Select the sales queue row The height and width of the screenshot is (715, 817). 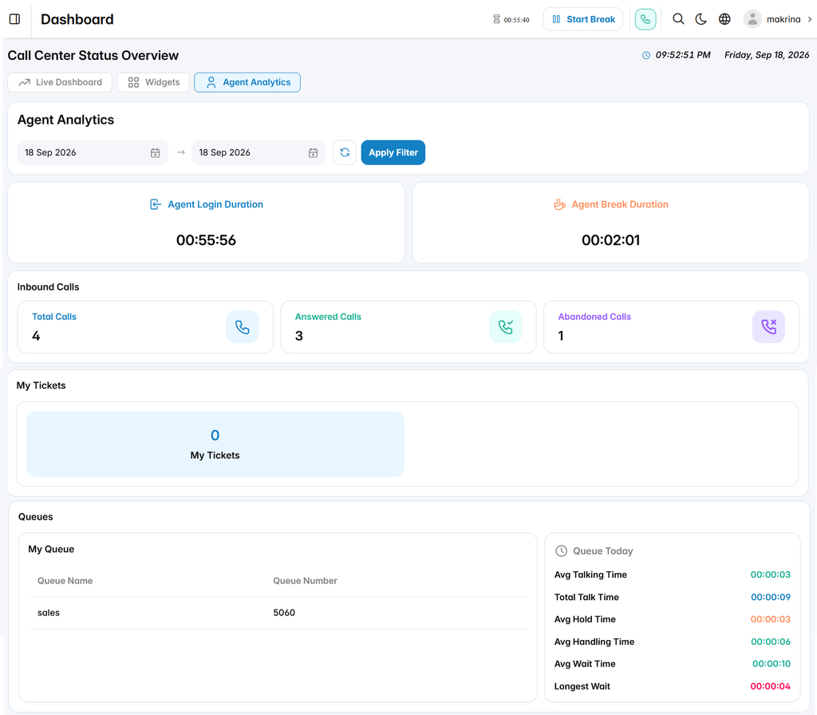pos(278,613)
